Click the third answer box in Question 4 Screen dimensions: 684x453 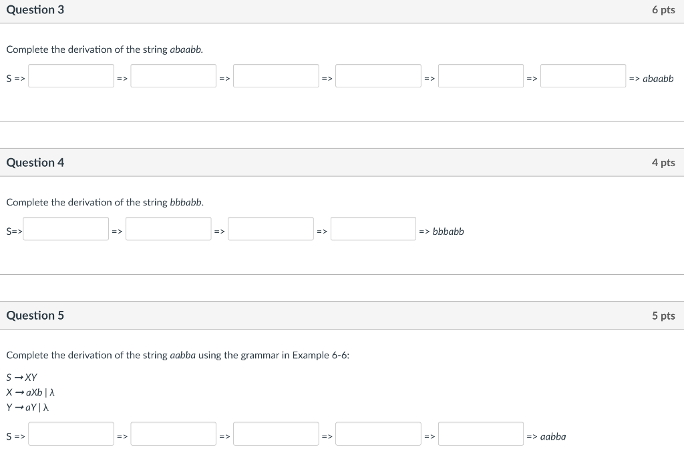(270, 228)
